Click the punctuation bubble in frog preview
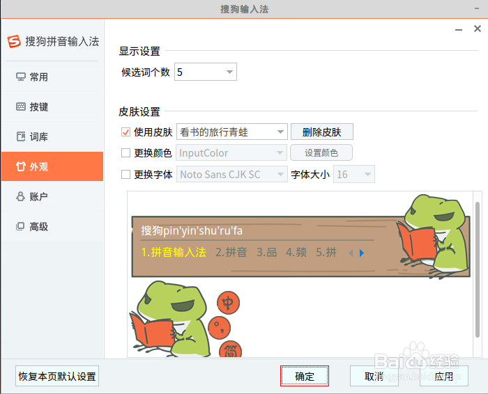Screen dimensions: 488x394 pyautogui.click(x=219, y=327)
